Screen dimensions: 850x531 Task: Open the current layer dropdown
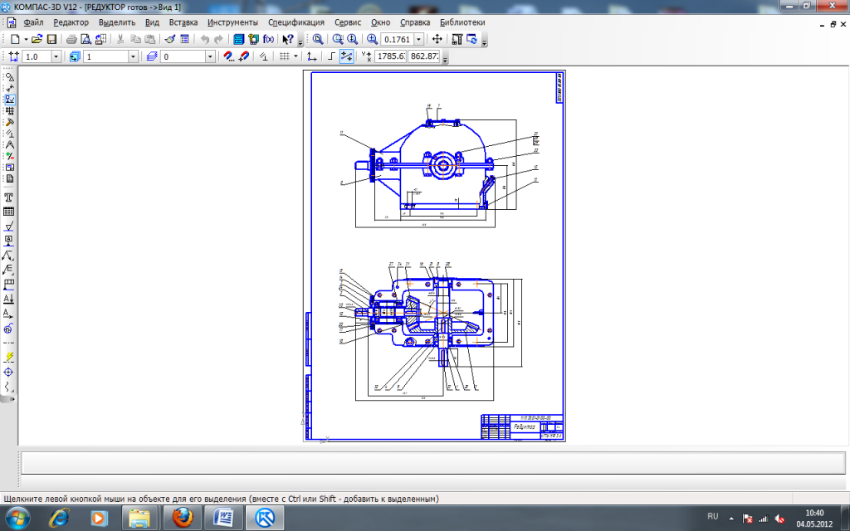[x=210, y=56]
